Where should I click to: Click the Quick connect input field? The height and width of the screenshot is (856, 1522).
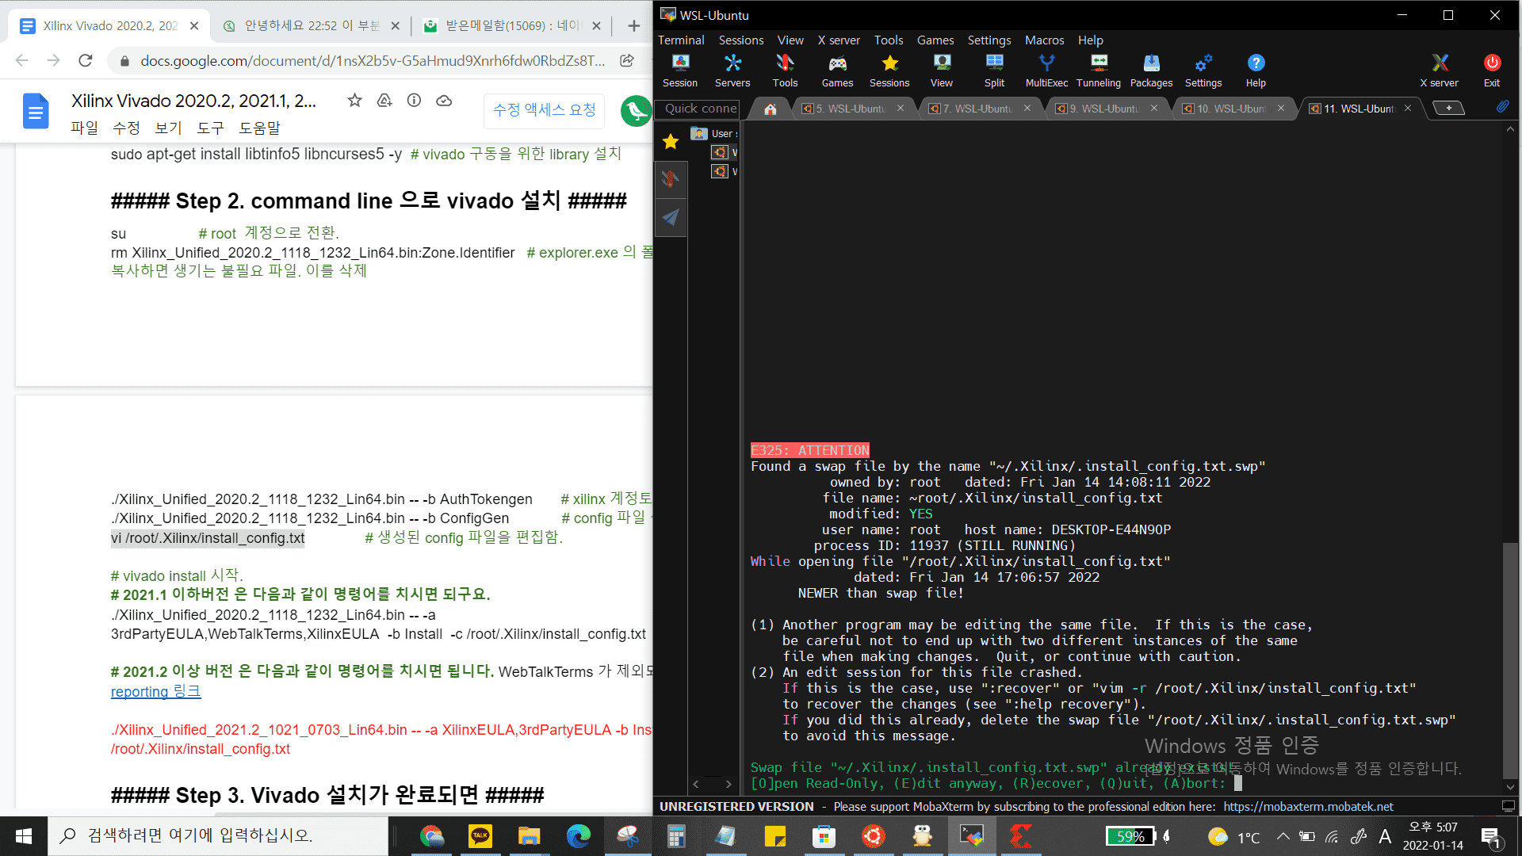700,109
